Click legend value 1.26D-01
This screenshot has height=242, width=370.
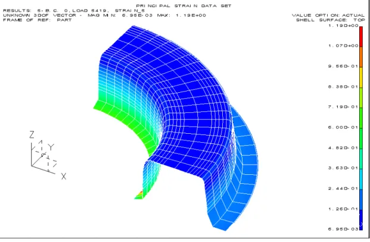pyautogui.click(x=343, y=209)
